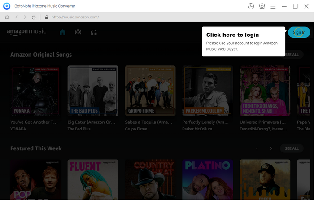Open the YONAKA album cover

[x=35, y=91]
